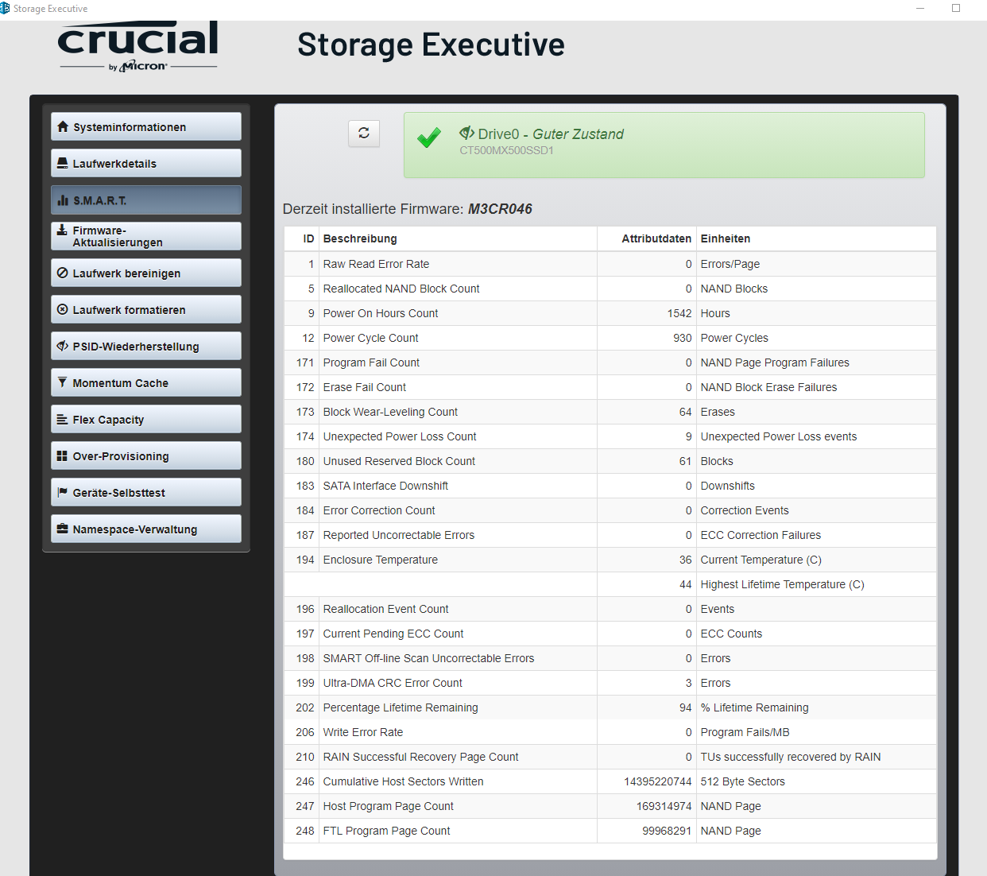
Task: Select Reallocated NAND Block Count row
Action: (610, 289)
